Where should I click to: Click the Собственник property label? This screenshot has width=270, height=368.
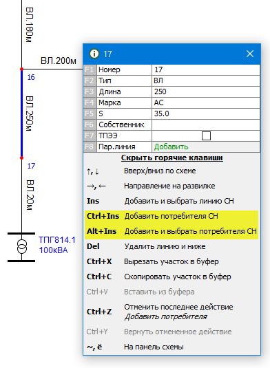(x=121, y=125)
